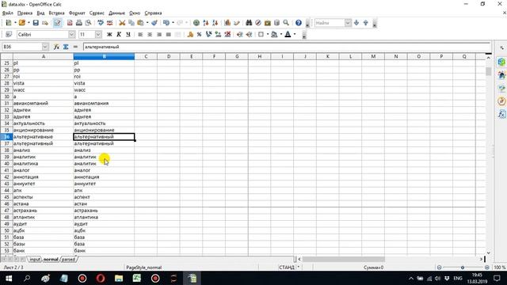Align cell text left

click(140, 35)
